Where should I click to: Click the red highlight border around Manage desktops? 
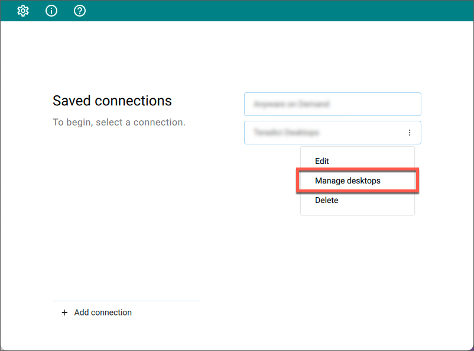pyautogui.click(x=358, y=169)
